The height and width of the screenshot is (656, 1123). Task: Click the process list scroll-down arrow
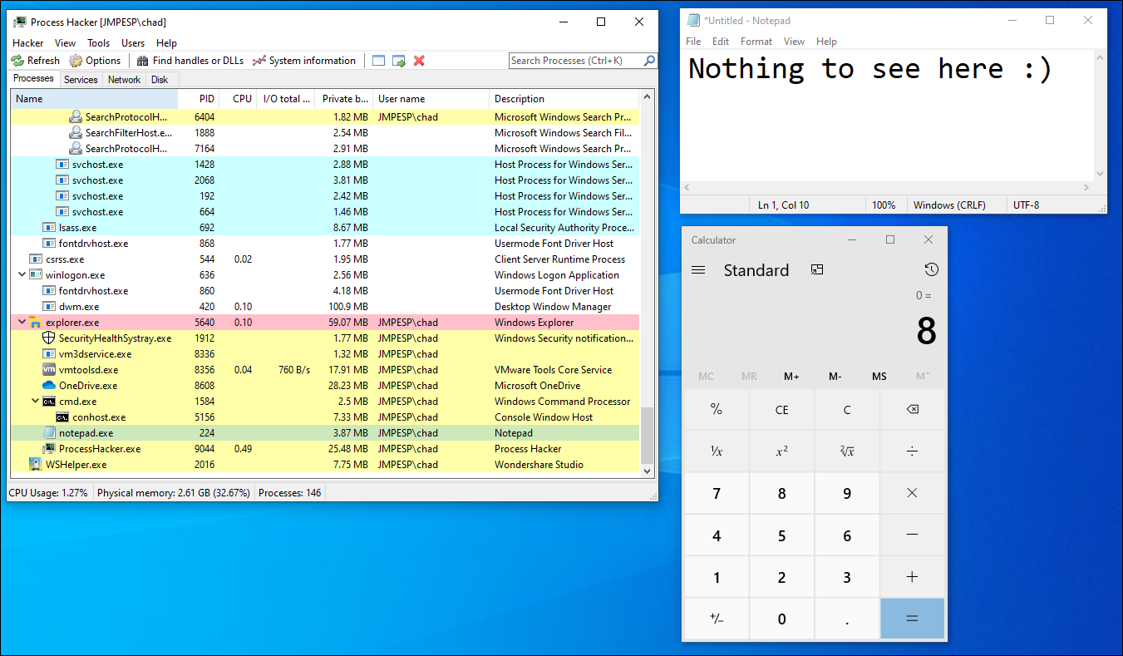click(648, 471)
